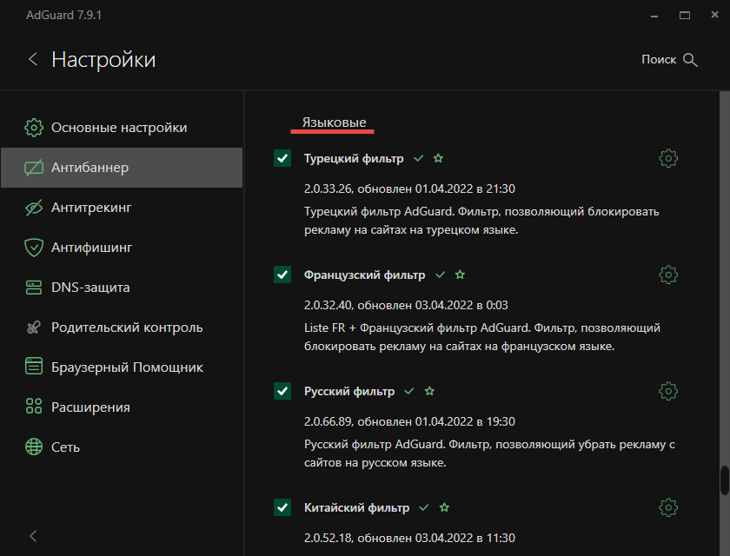Minimize the AdGuard window

[654, 16]
